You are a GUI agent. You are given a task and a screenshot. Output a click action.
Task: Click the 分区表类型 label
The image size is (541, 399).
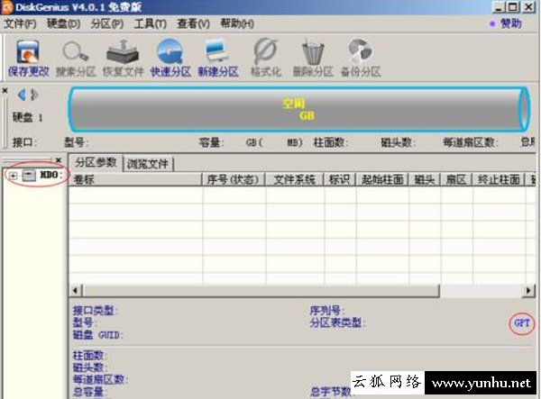coord(336,322)
